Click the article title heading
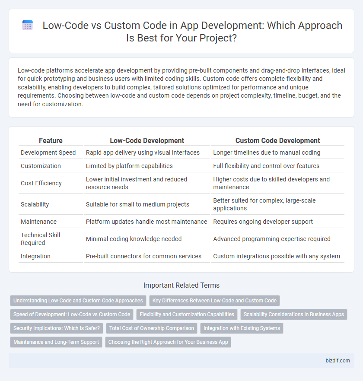This screenshot has height=381, width=363. click(x=192, y=32)
